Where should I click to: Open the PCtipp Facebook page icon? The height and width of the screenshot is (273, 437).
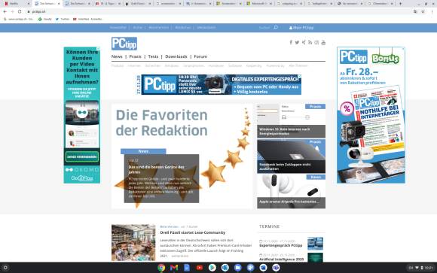coord(291,42)
